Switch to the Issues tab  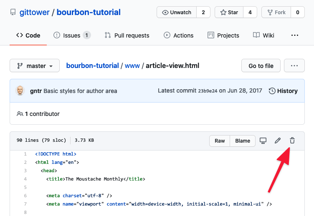72,35
